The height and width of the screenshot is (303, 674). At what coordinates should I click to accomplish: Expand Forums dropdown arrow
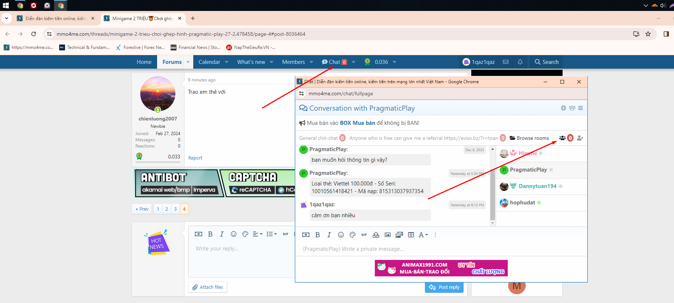(x=188, y=62)
